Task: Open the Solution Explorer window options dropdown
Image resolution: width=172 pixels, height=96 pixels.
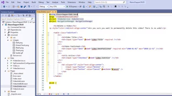Action: coord(29,12)
